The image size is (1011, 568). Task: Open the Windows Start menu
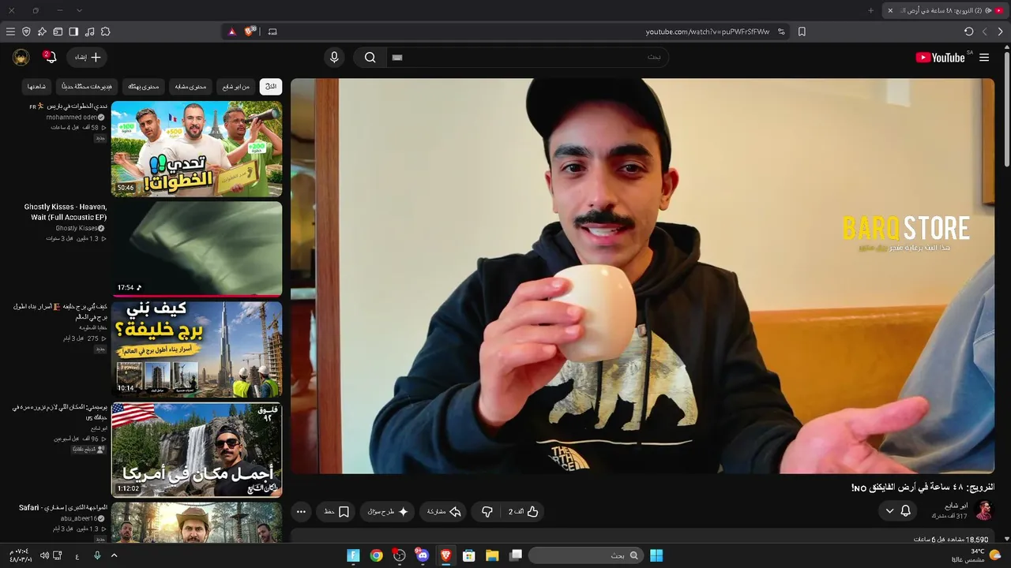(656, 555)
